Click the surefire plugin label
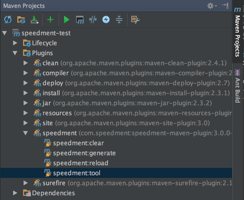 click(54, 183)
